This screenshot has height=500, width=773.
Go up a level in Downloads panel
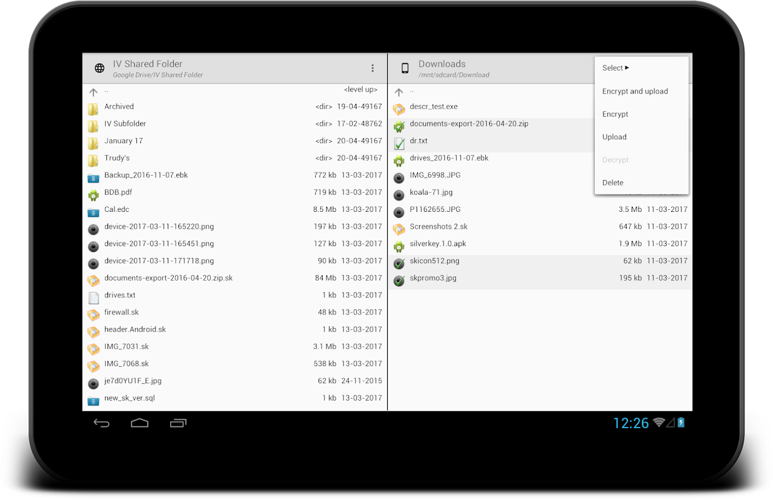click(x=399, y=92)
